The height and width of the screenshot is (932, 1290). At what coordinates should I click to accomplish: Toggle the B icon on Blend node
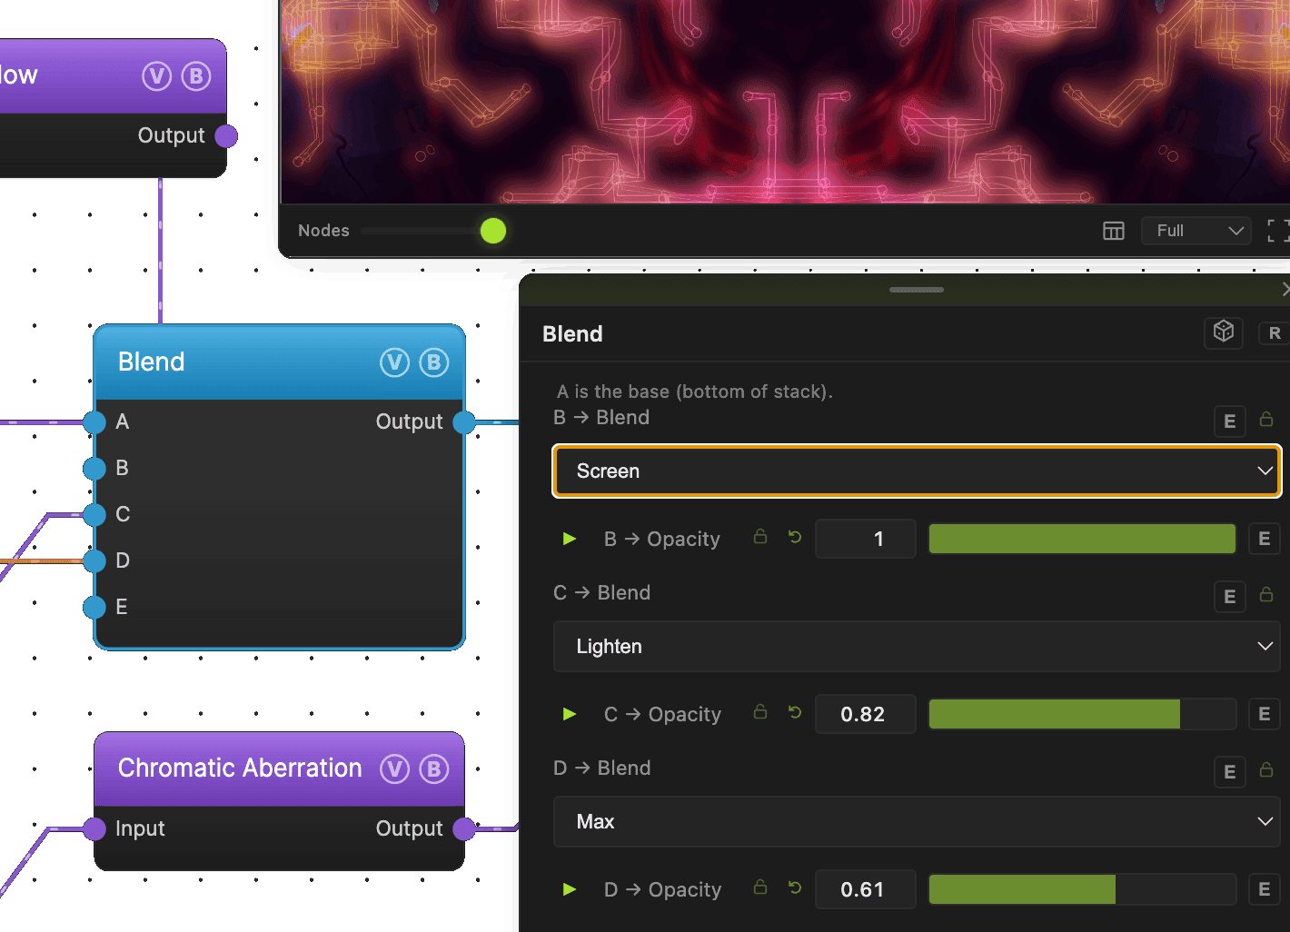click(434, 362)
